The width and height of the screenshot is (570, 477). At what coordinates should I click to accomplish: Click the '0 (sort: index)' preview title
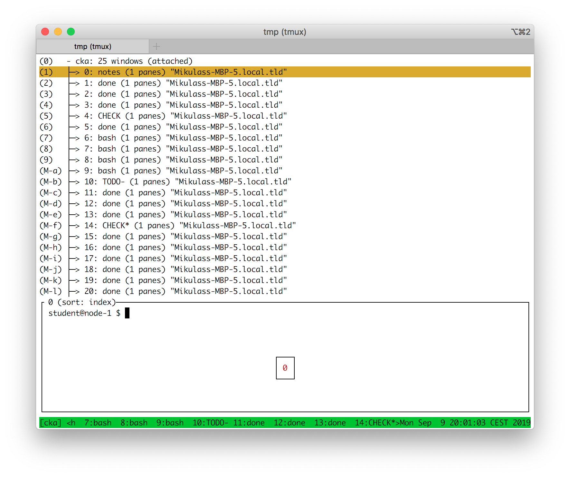pos(82,302)
